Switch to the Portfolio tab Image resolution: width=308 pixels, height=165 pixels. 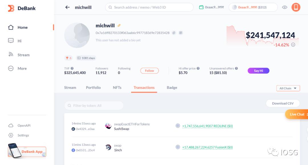(93, 87)
